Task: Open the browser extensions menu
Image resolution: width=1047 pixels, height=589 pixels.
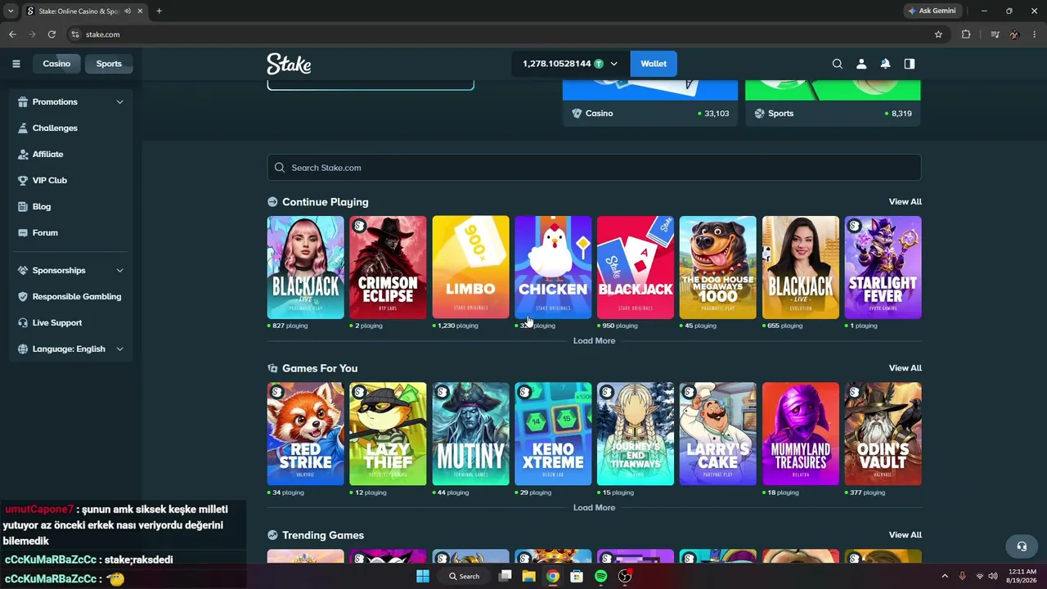Action: (x=966, y=34)
